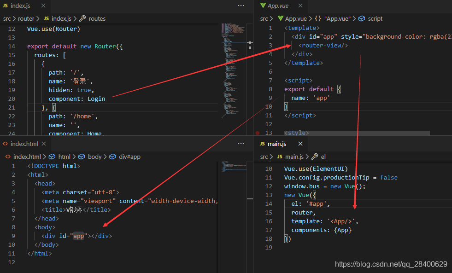This screenshot has width=452, height=273.
Task: Click '<meta charset="utf-8">' in index.html
Action: click(x=80, y=192)
